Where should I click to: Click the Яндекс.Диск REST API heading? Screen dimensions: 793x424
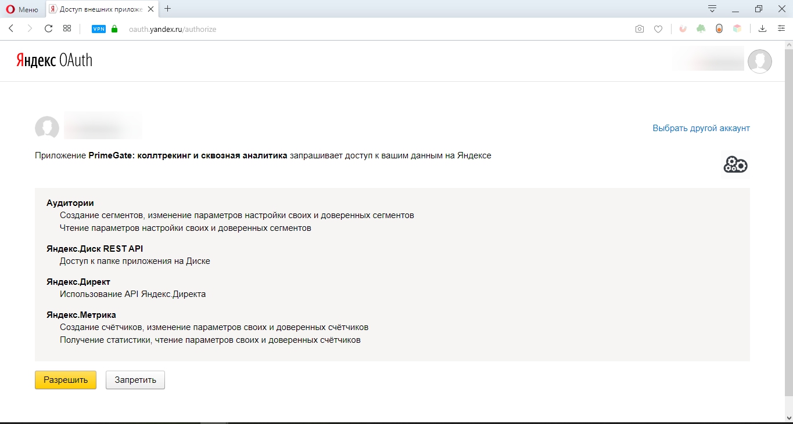point(95,248)
